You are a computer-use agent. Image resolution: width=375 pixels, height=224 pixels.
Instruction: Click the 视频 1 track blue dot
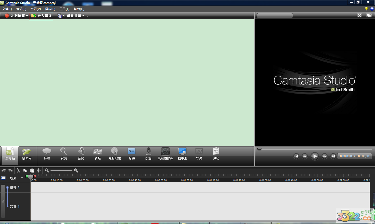[7, 187]
